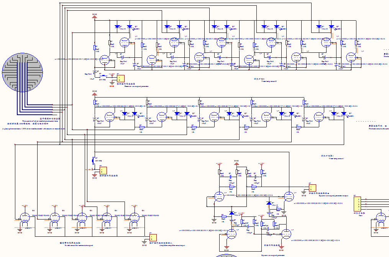Select the GND symbol above the middle circuit row

click(95, 93)
